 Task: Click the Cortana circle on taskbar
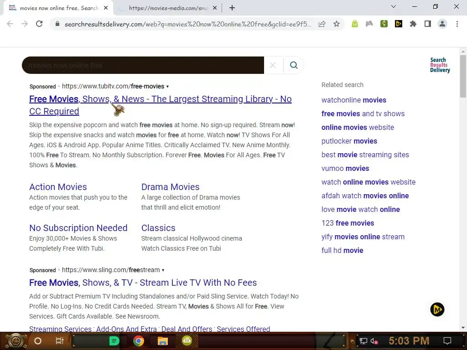click(x=38, y=341)
